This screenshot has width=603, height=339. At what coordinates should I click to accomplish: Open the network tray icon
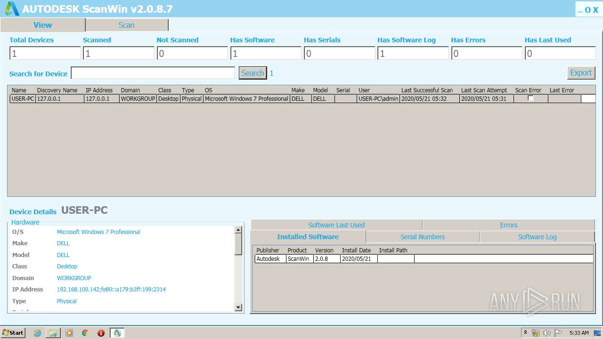(536, 333)
